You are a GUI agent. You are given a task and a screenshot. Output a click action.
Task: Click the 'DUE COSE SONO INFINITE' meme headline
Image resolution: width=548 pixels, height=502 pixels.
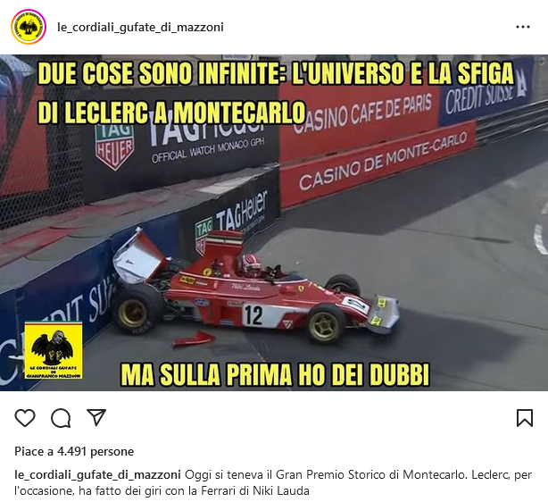click(276, 92)
